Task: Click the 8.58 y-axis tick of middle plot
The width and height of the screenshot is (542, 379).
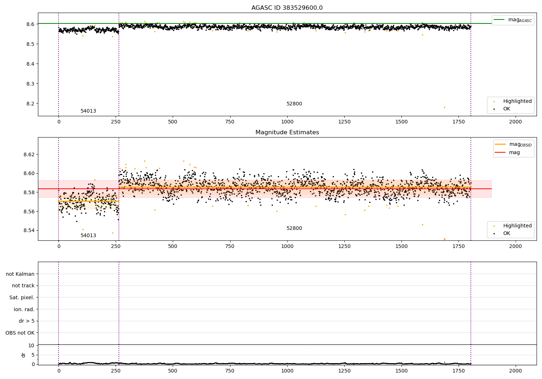Action: [29, 193]
